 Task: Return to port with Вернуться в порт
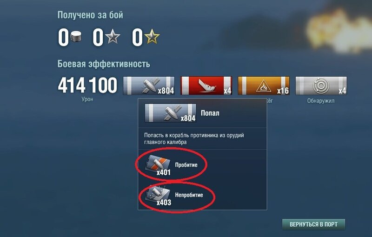pos(313,224)
